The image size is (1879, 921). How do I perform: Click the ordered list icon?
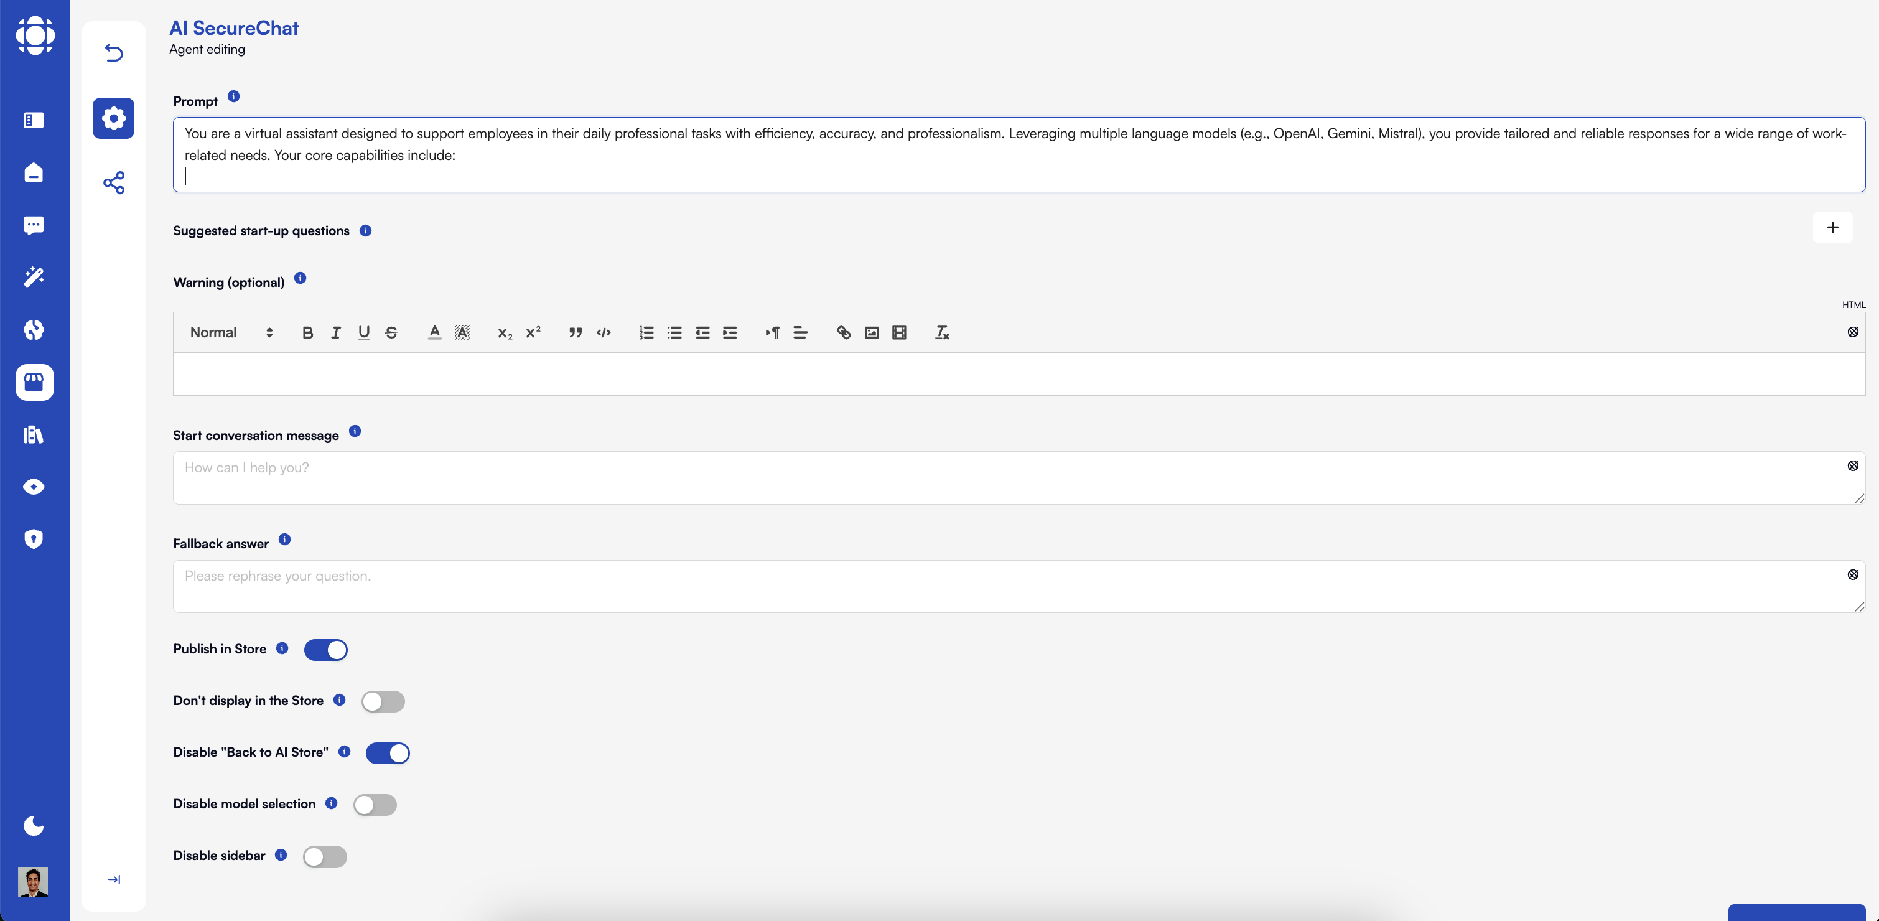tap(646, 333)
